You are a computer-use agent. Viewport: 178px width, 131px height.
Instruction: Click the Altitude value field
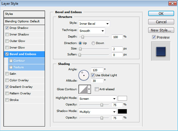tap(97, 81)
